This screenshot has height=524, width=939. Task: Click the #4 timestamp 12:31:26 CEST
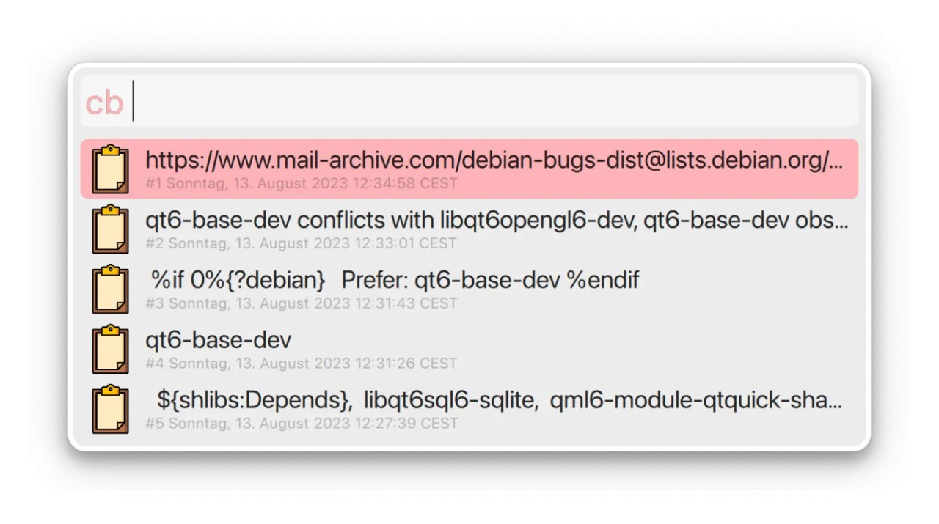[301, 364]
